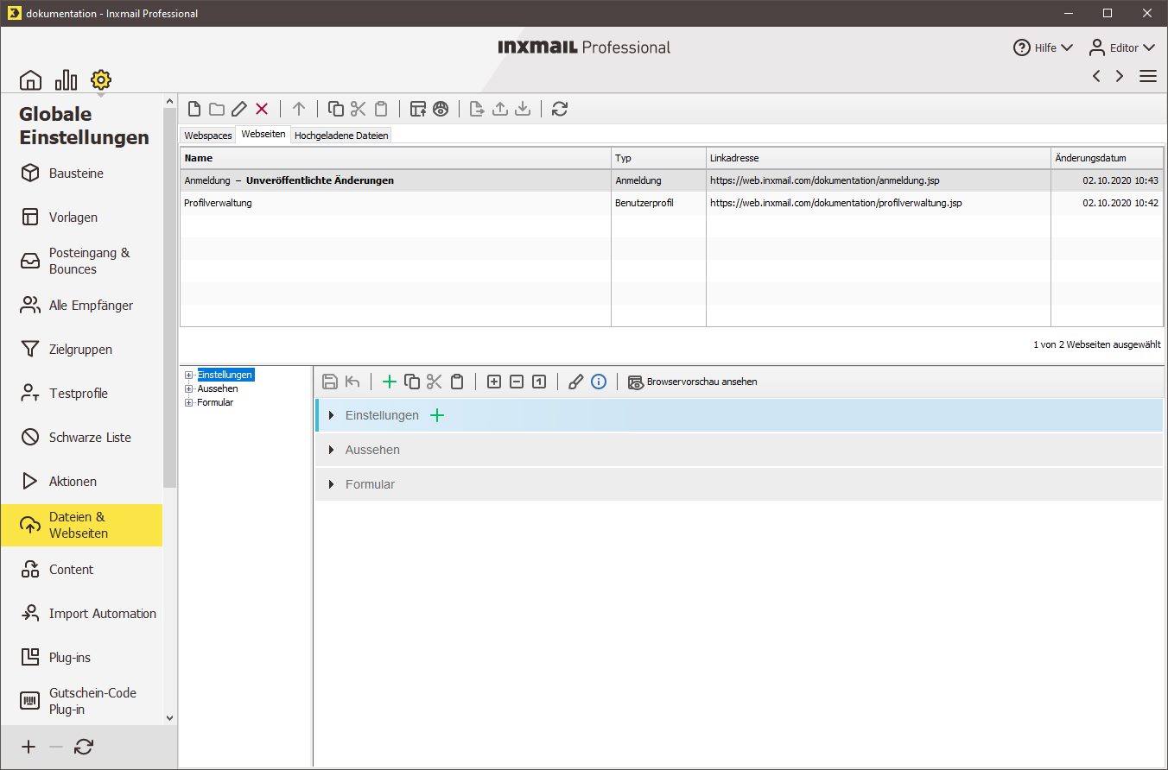Click the refresh icon at sidebar bottom
The height and width of the screenshot is (770, 1168).
point(84,748)
